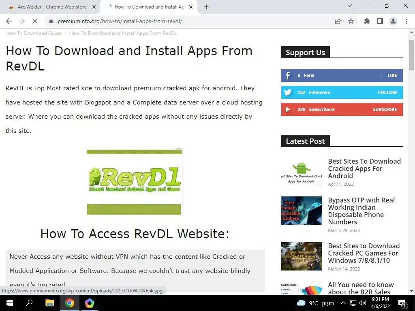
Task: Click the How To Access RevDL Website heading
Action: click(135, 234)
